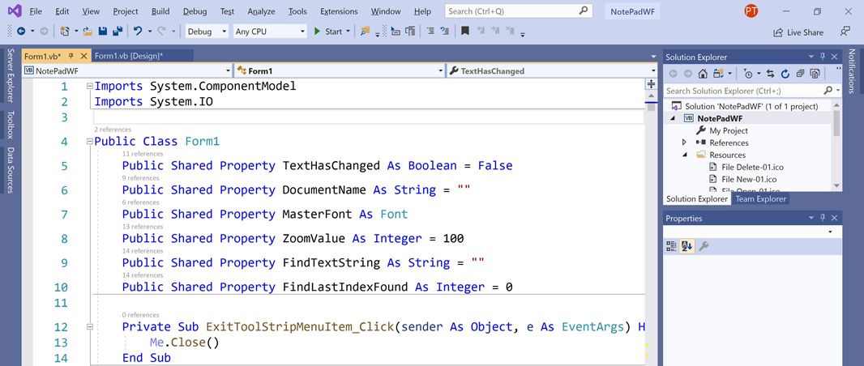This screenshot has width=864, height=366.
Task: Switch to Form1.vb [Design] tab
Action: (129, 56)
